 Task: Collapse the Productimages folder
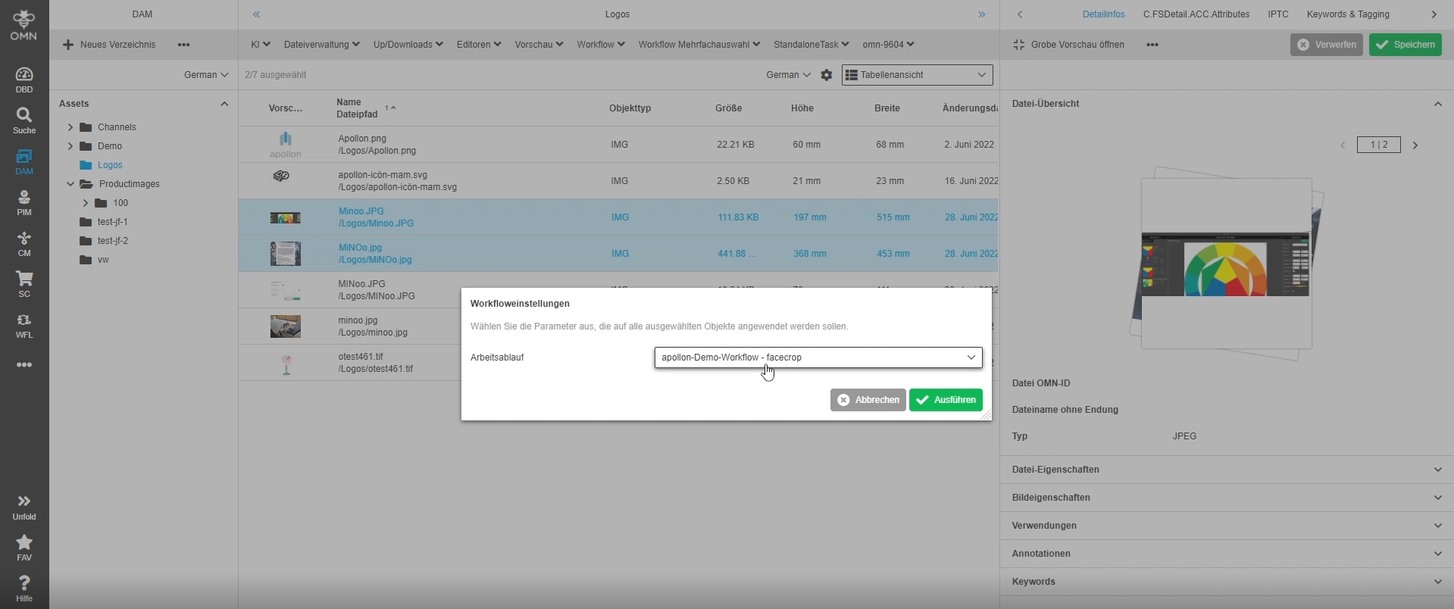click(70, 184)
